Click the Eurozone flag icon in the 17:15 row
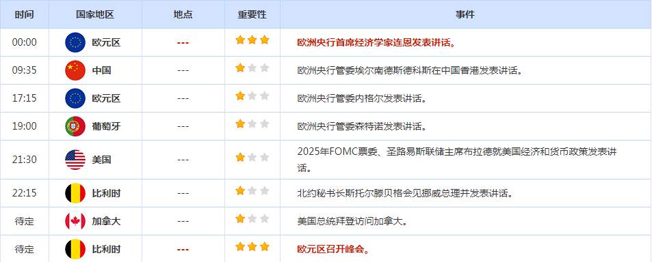 pyautogui.click(x=75, y=98)
